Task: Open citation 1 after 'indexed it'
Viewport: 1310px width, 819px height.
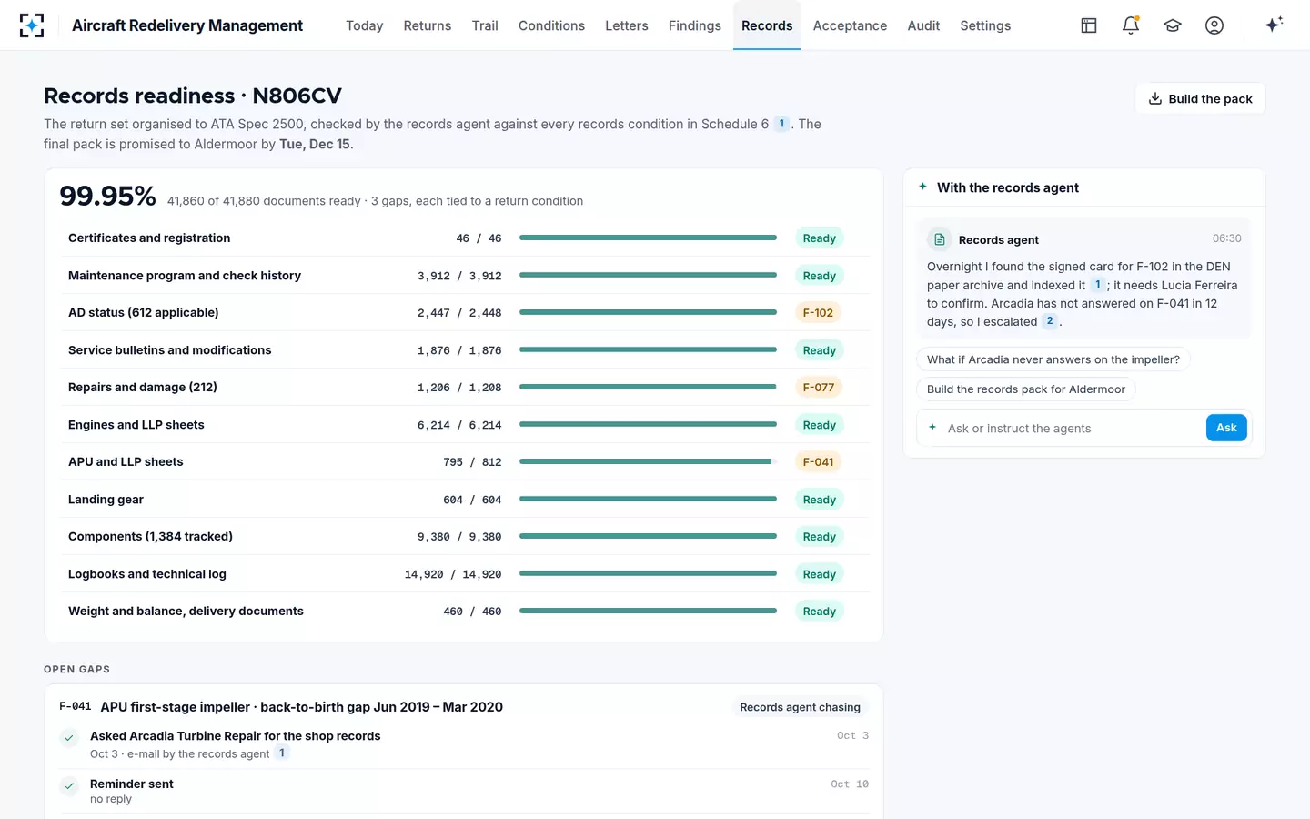Action: [1098, 285]
